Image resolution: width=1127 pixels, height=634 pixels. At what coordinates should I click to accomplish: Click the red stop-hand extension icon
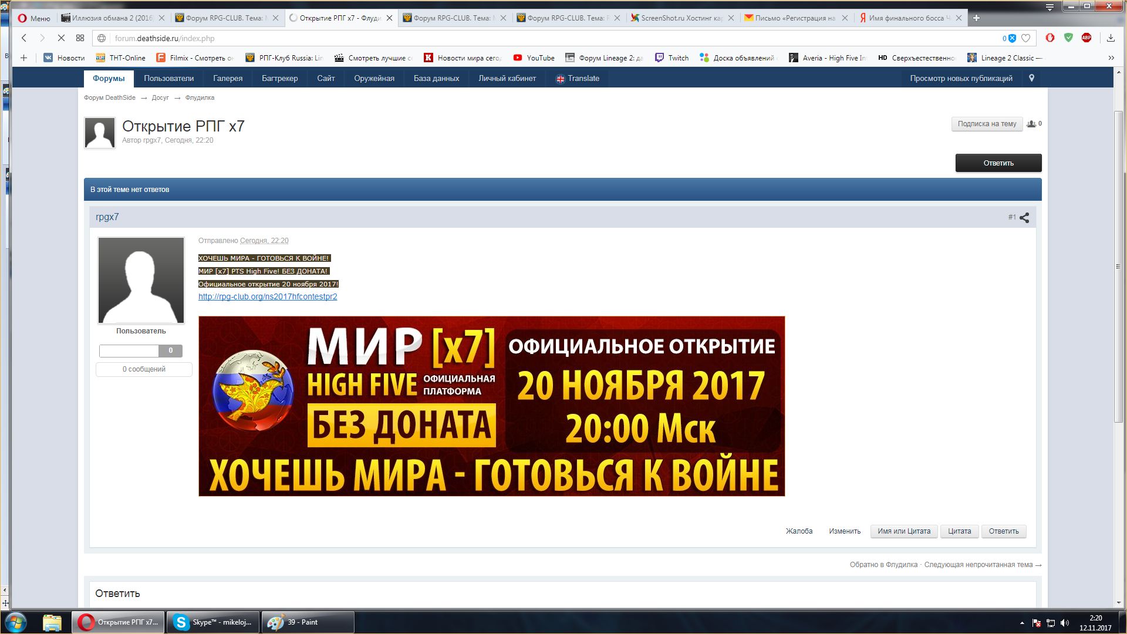(1050, 38)
